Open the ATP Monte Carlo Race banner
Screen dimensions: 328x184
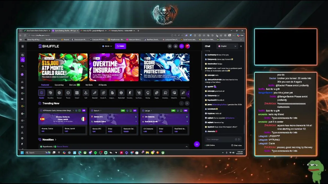coord(63,67)
